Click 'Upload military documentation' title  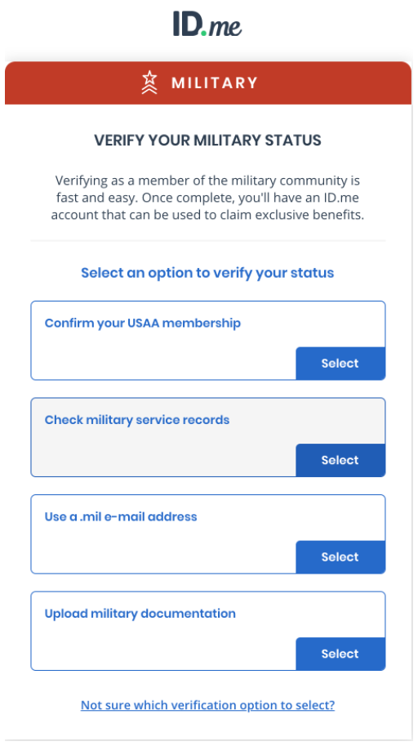140,614
